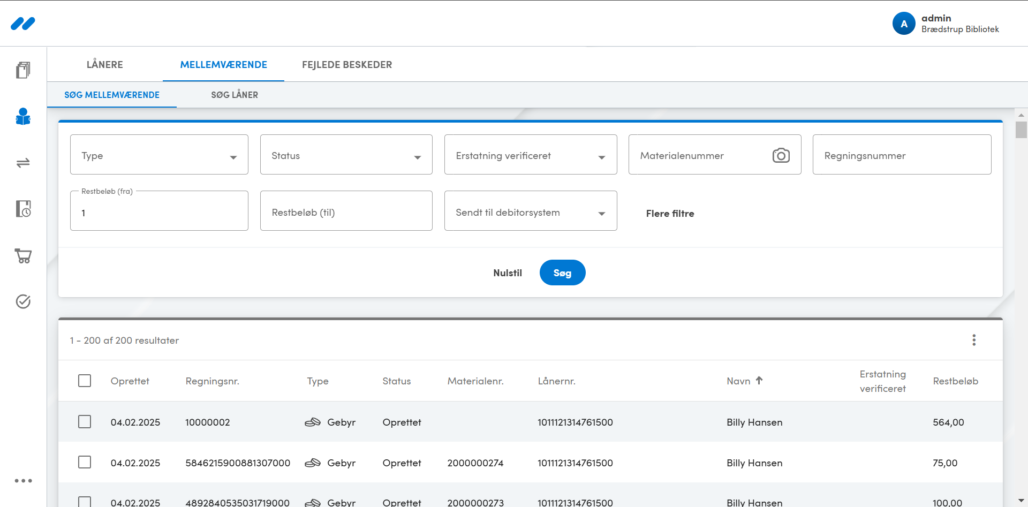Open the three-dots more menu in sidebar
Viewport: 1028px width, 507px height.
pos(23,481)
